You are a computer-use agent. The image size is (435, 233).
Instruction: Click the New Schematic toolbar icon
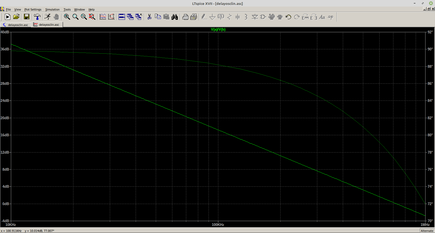click(x=8, y=17)
